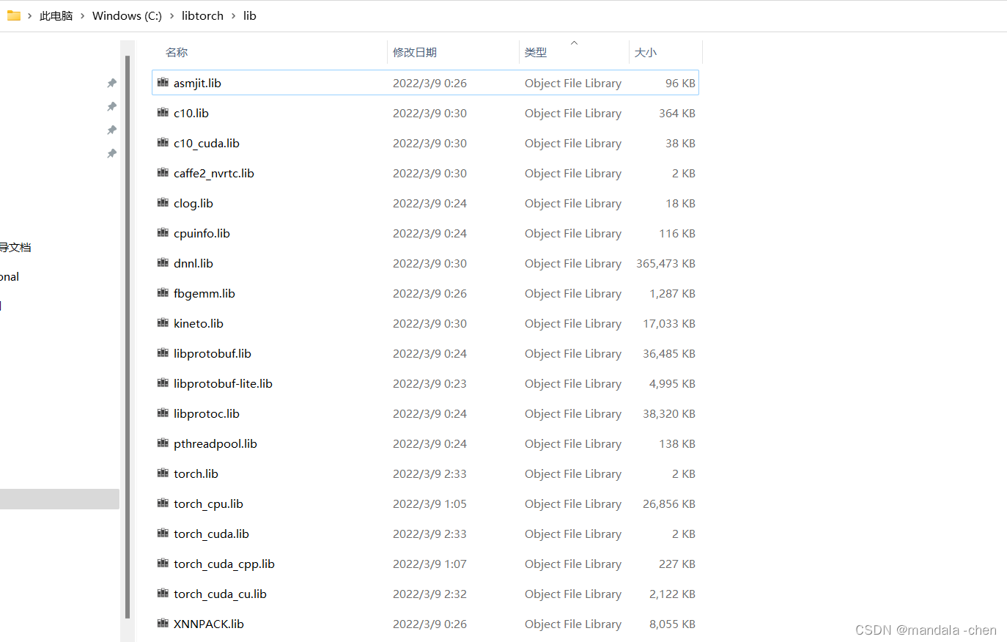The height and width of the screenshot is (642, 1007).
Task: Click the kineto.lib file icon
Action: [163, 323]
